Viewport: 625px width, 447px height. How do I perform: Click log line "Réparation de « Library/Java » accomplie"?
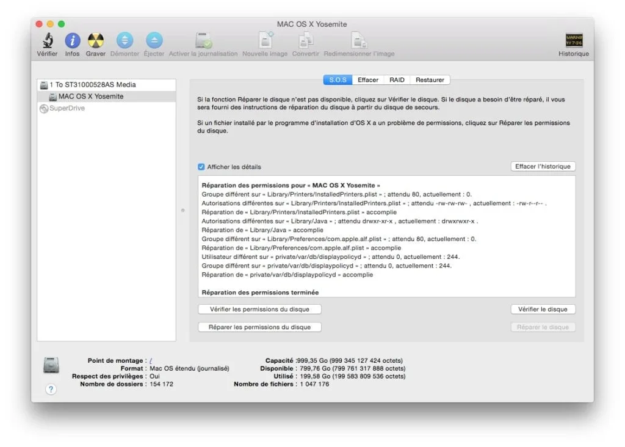(262, 230)
